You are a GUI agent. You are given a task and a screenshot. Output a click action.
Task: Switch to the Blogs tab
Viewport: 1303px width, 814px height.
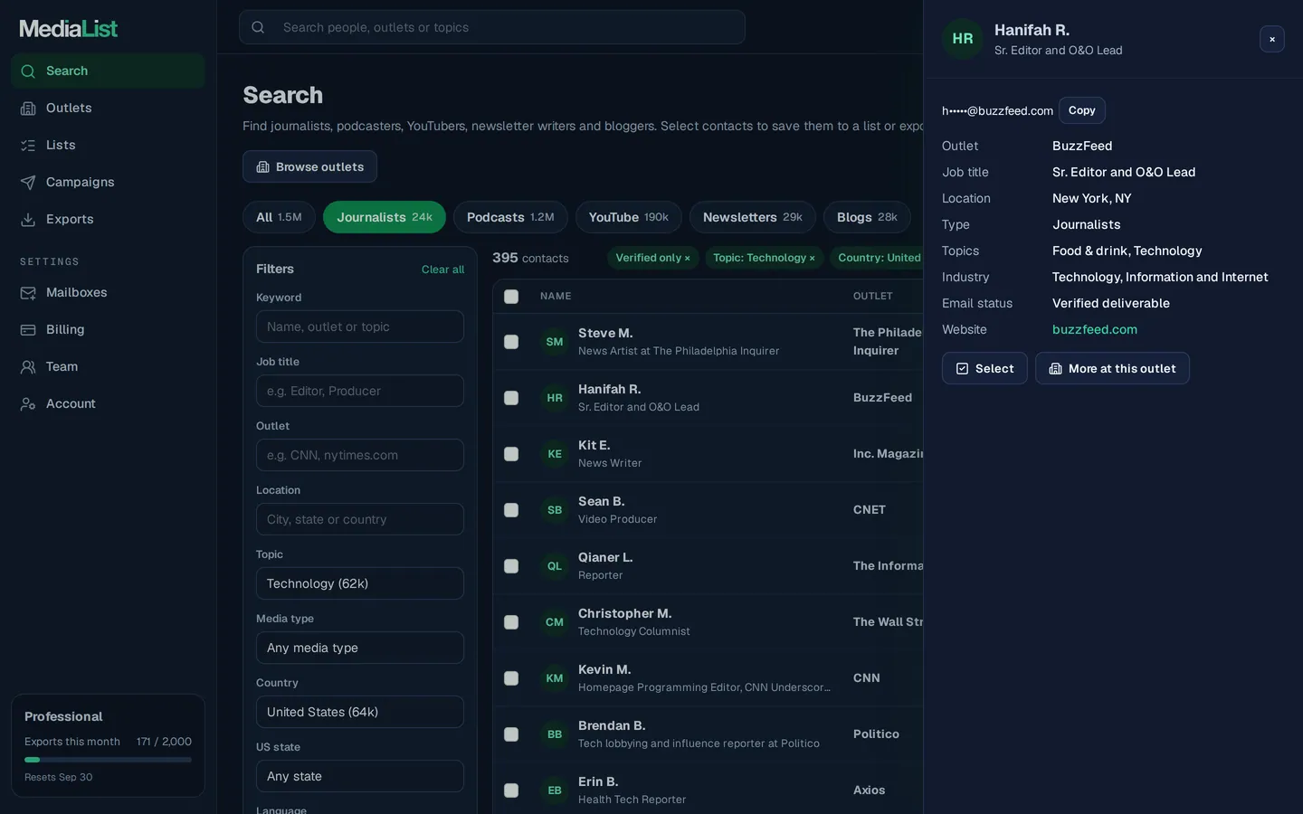867,217
